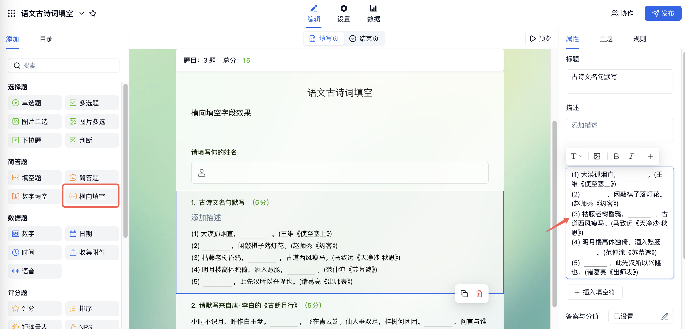Select the 添加 sidebar tab
Screen dimensions: 685x329
pyautogui.click(x=12, y=39)
